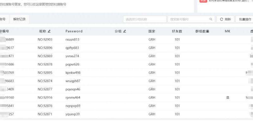Click the 刷新 button
253x121 pixels.
tap(225, 19)
